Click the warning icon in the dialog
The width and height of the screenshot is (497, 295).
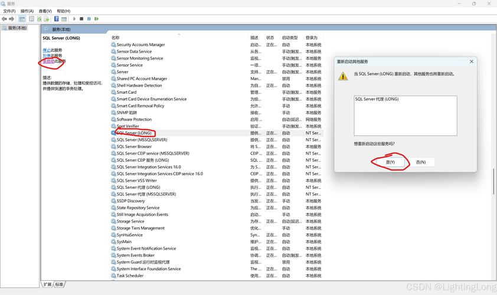[343, 76]
